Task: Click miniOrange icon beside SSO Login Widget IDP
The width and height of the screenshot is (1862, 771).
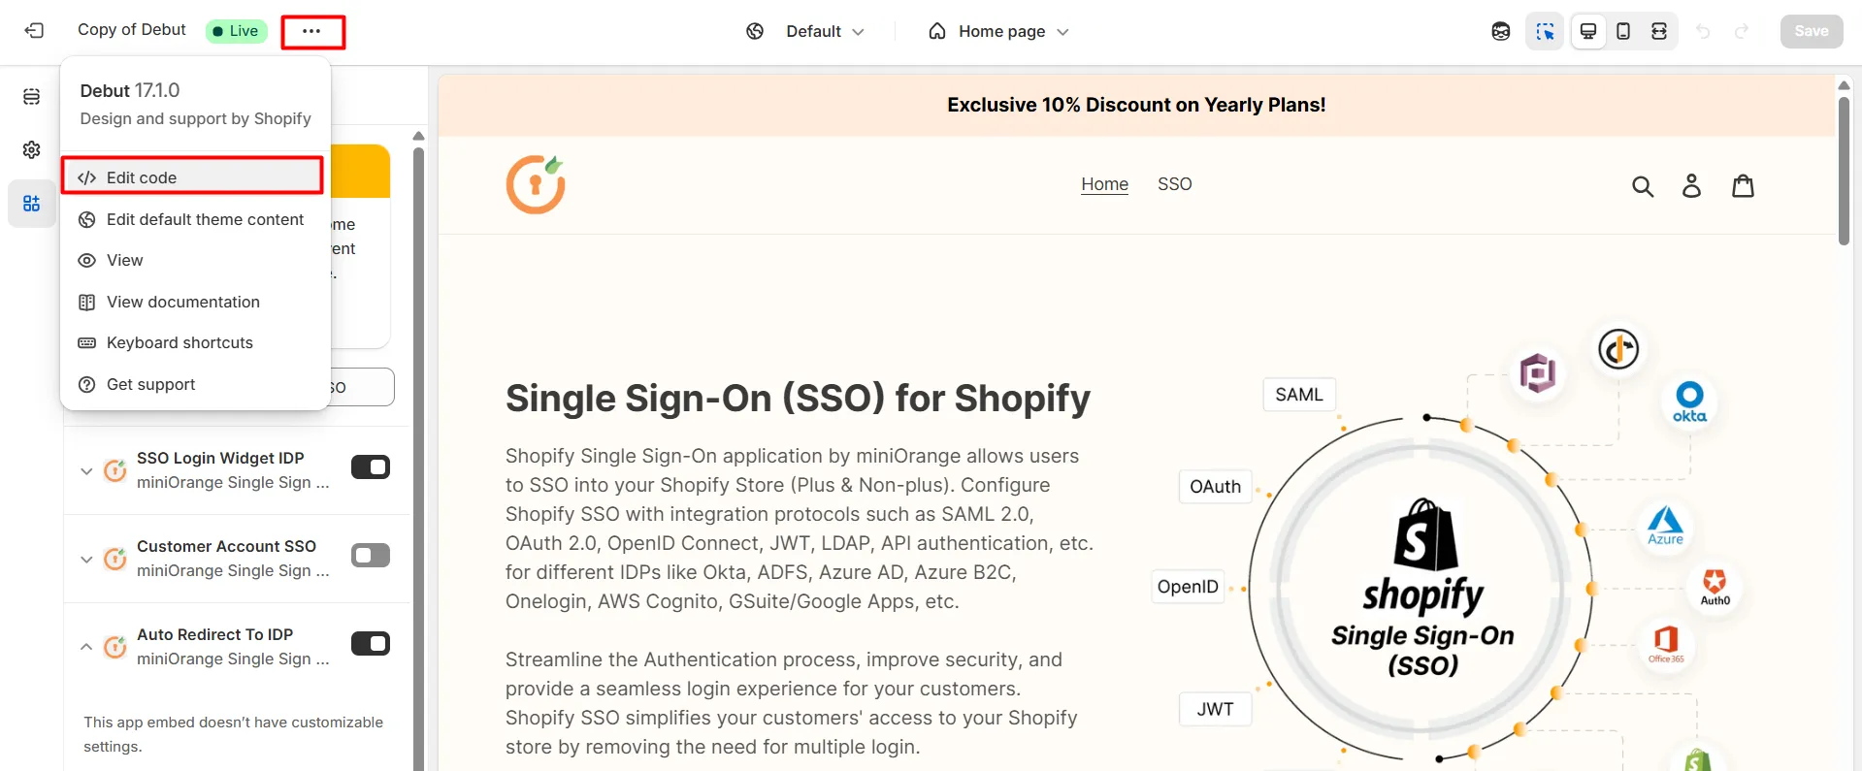Action: tap(115, 470)
